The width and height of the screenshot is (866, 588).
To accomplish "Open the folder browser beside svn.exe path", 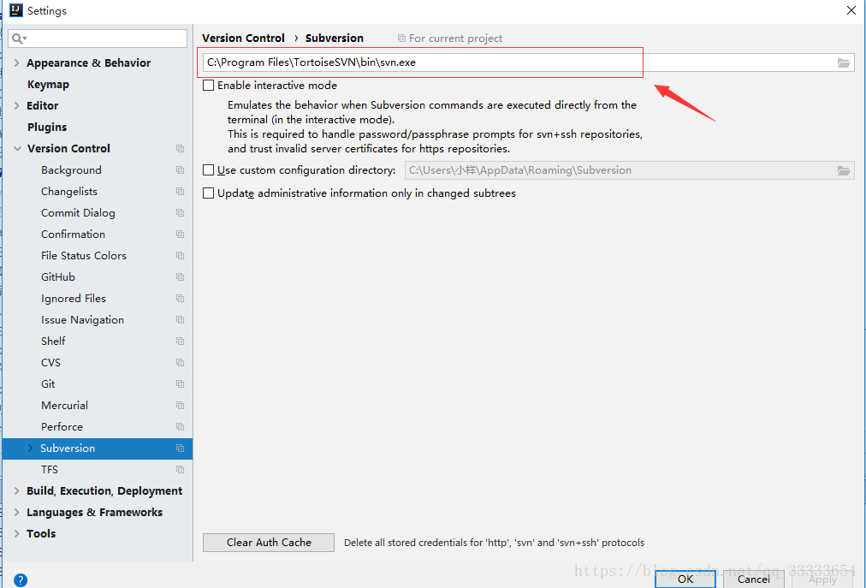I will (x=843, y=62).
